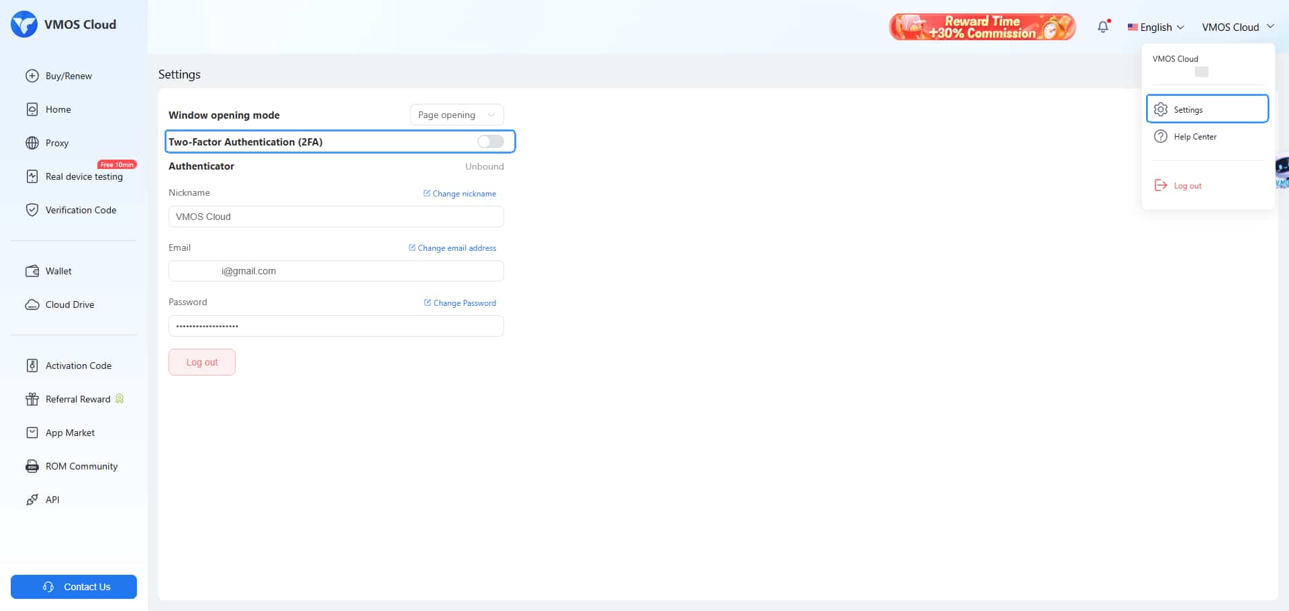Image resolution: width=1289 pixels, height=611 pixels.
Task: Open notifications with the bell icon
Action: pyautogui.click(x=1103, y=27)
